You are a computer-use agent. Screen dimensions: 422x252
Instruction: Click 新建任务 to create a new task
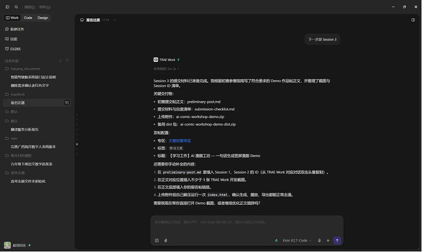[x=15, y=29]
